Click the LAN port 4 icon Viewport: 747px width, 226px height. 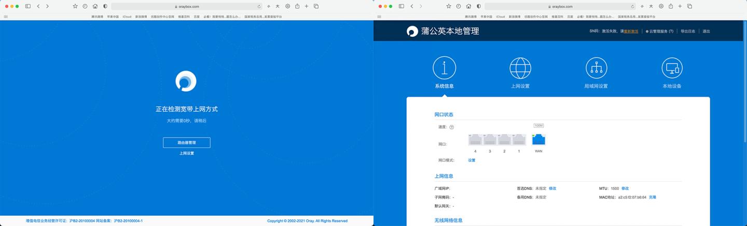tap(475, 140)
